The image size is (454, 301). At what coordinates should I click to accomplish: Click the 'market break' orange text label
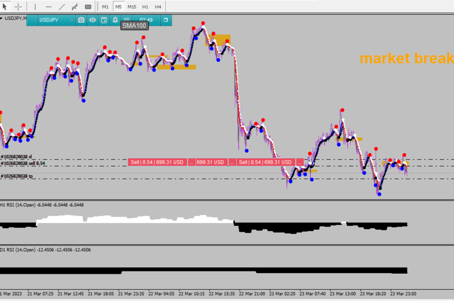click(x=406, y=58)
